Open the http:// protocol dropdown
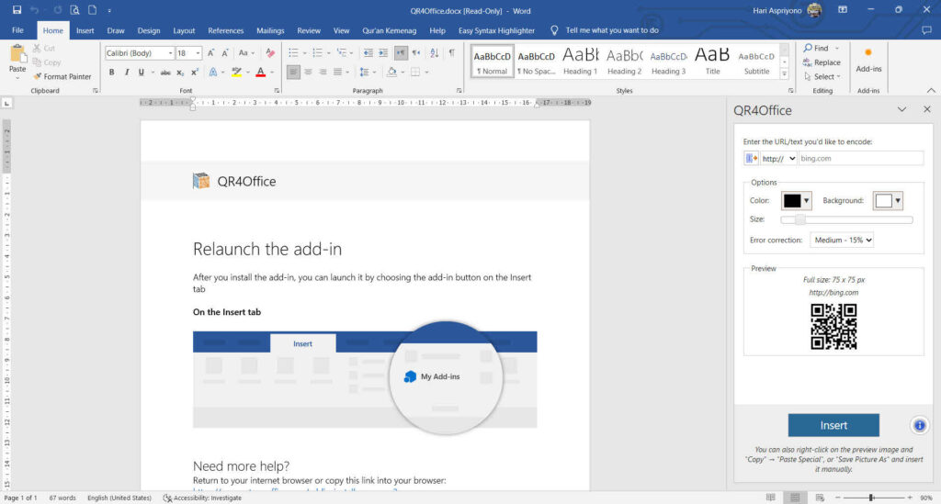This screenshot has width=941, height=504. click(x=778, y=159)
